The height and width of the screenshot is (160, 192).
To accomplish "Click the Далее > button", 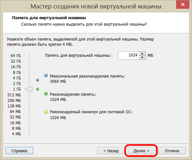I will point(141,151).
